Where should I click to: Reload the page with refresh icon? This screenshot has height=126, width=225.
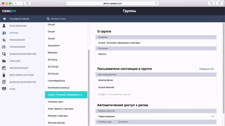(x=156, y=3)
